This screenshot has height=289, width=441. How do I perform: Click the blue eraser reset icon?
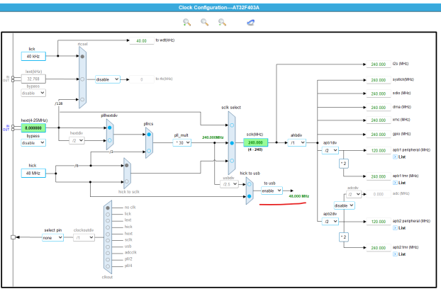(251, 22)
